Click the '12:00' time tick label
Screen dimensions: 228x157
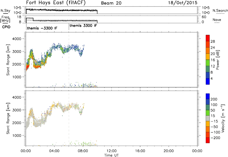click(111, 151)
